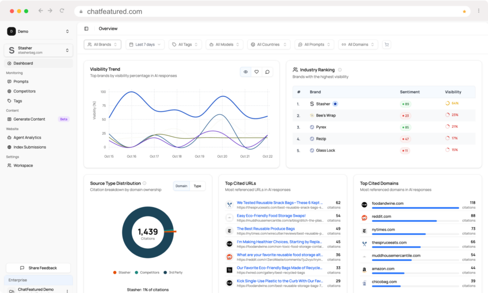This screenshot has width=488, height=293.
Task: Open the Stasher brand selector dropdown
Action: [38, 50]
